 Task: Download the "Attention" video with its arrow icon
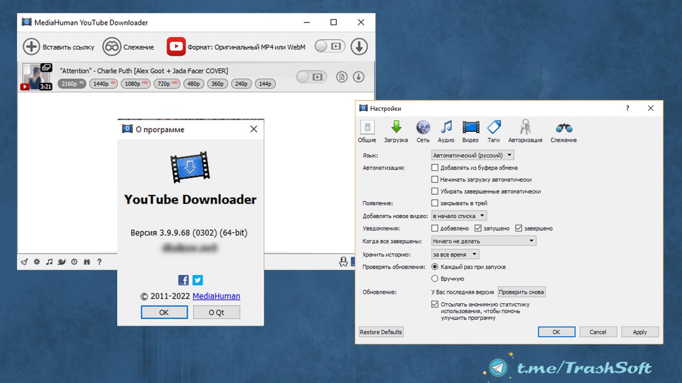coord(359,77)
